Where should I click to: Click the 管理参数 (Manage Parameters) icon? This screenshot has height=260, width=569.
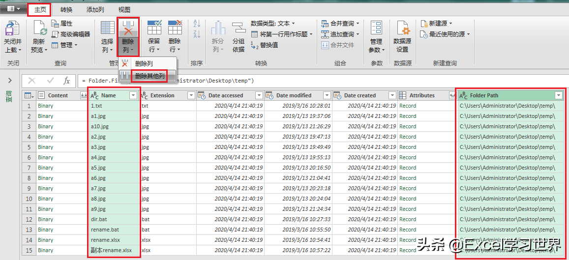tap(376, 29)
